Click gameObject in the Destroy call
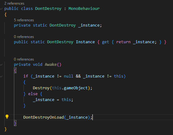The height and width of the screenshot is (135, 173). (76, 88)
